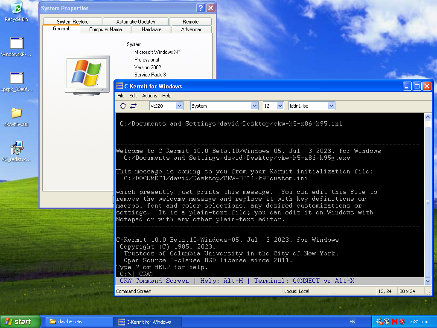Open the Recycle Bin desktop icon
Viewport: 437px width, 328px height.
tap(17, 12)
